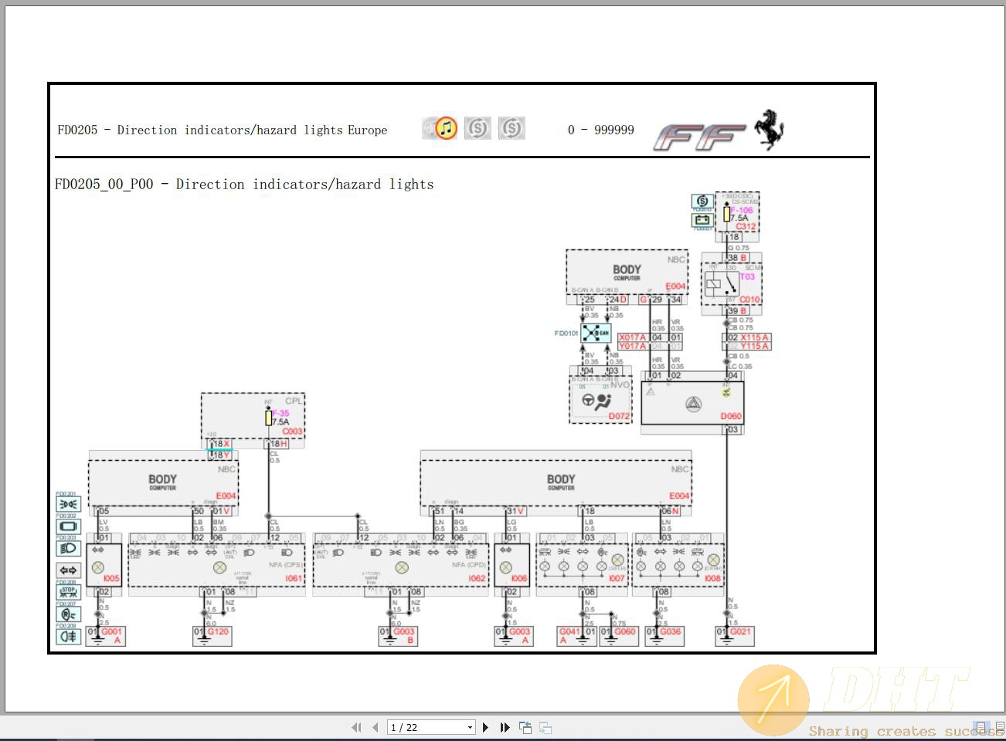This screenshot has width=1006, height=741.
Task: Click the relay symbol T03
Action: (x=722, y=285)
